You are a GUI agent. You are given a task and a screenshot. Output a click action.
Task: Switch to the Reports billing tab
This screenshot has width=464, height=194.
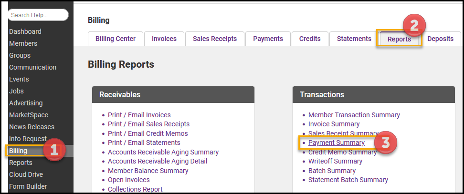399,39
